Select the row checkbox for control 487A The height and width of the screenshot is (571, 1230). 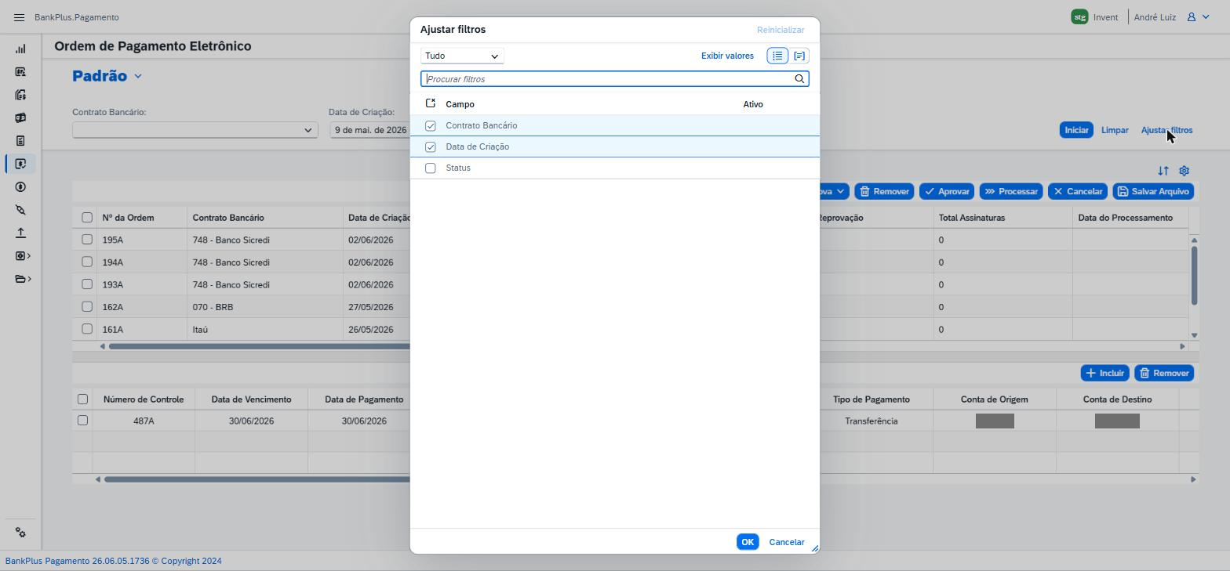pyautogui.click(x=82, y=421)
